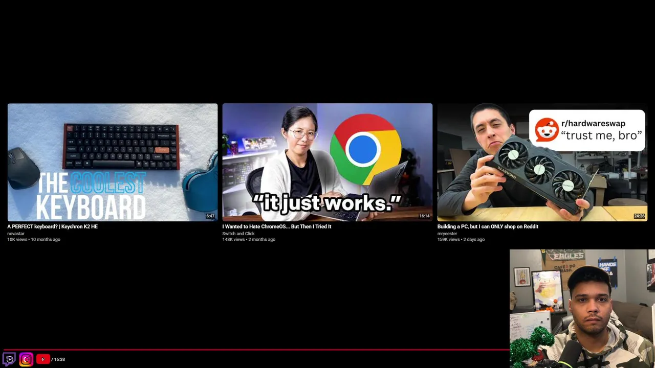
Task: Click '159K views • 2 days ago' text
Action: point(461,239)
